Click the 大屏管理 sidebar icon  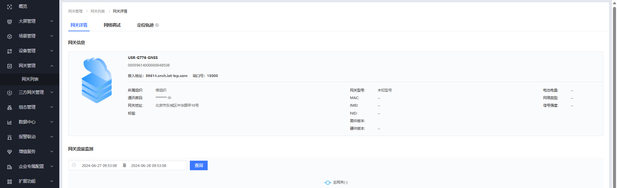10,21
